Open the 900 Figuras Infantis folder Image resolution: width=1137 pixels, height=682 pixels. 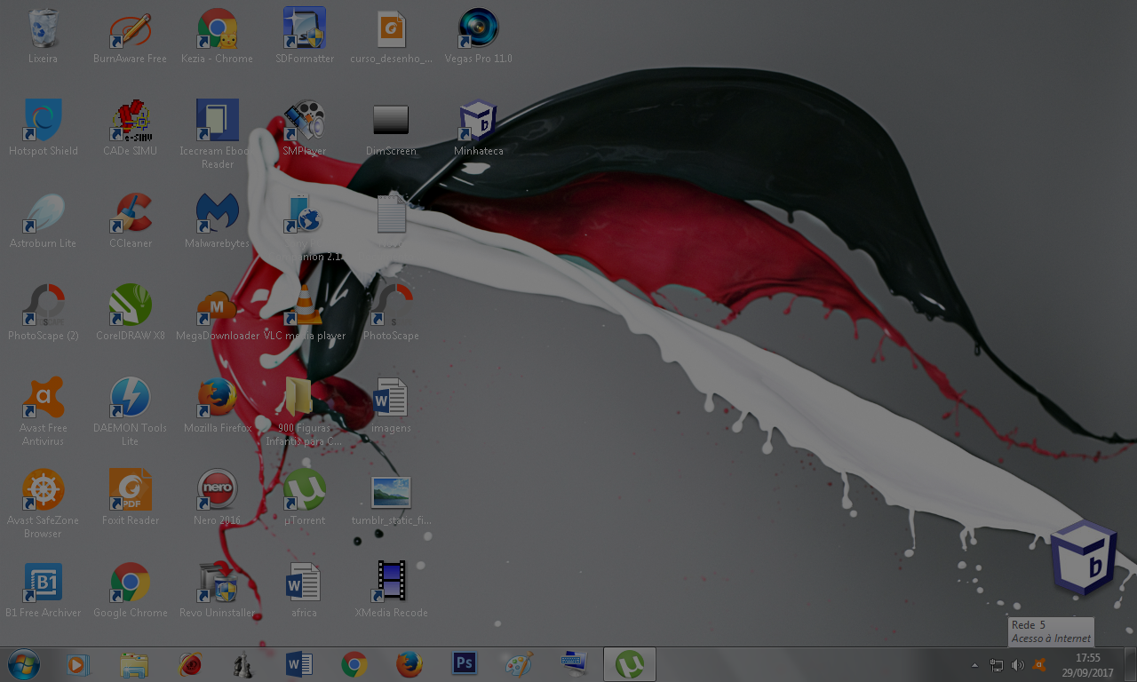pyautogui.click(x=305, y=411)
